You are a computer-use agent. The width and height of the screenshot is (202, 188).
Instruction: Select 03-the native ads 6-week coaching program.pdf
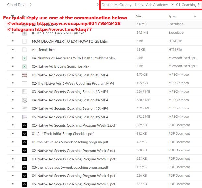[x=70, y=167]
